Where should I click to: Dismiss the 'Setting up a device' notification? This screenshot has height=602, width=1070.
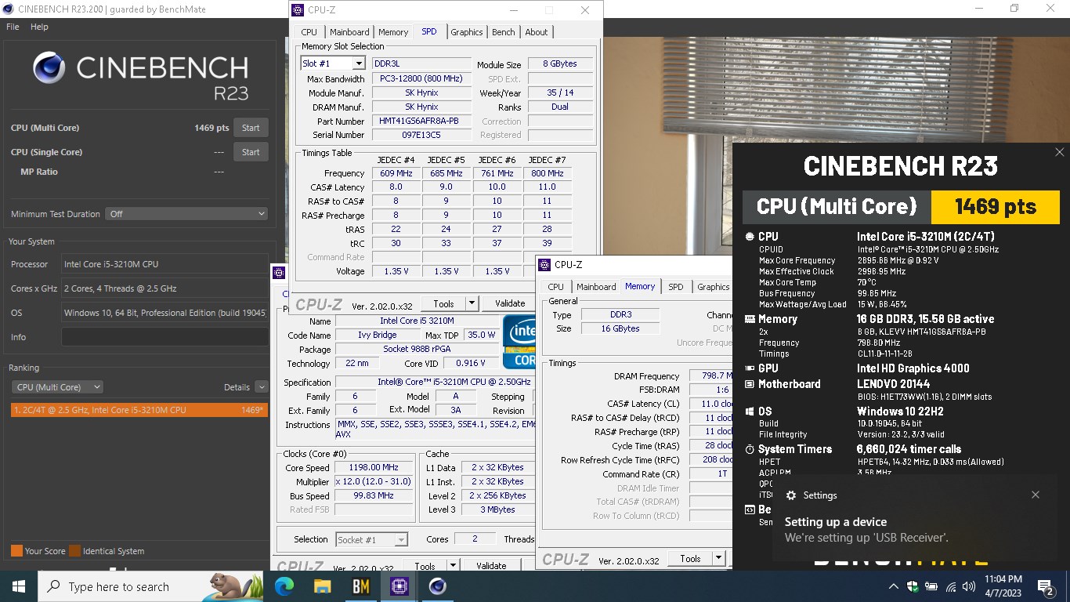click(x=1036, y=495)
